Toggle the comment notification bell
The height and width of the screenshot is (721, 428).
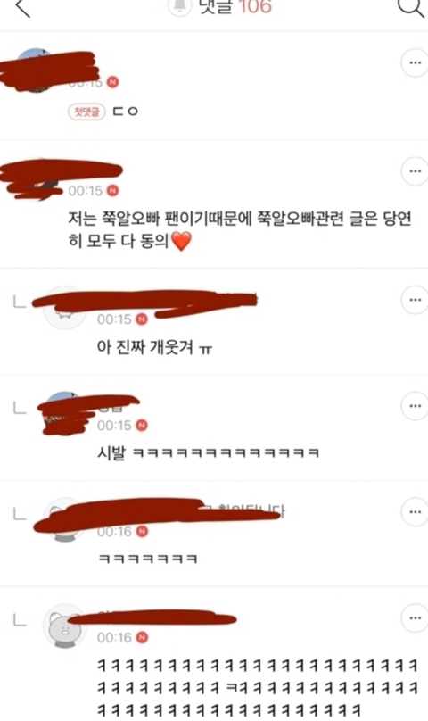point(179,6)
